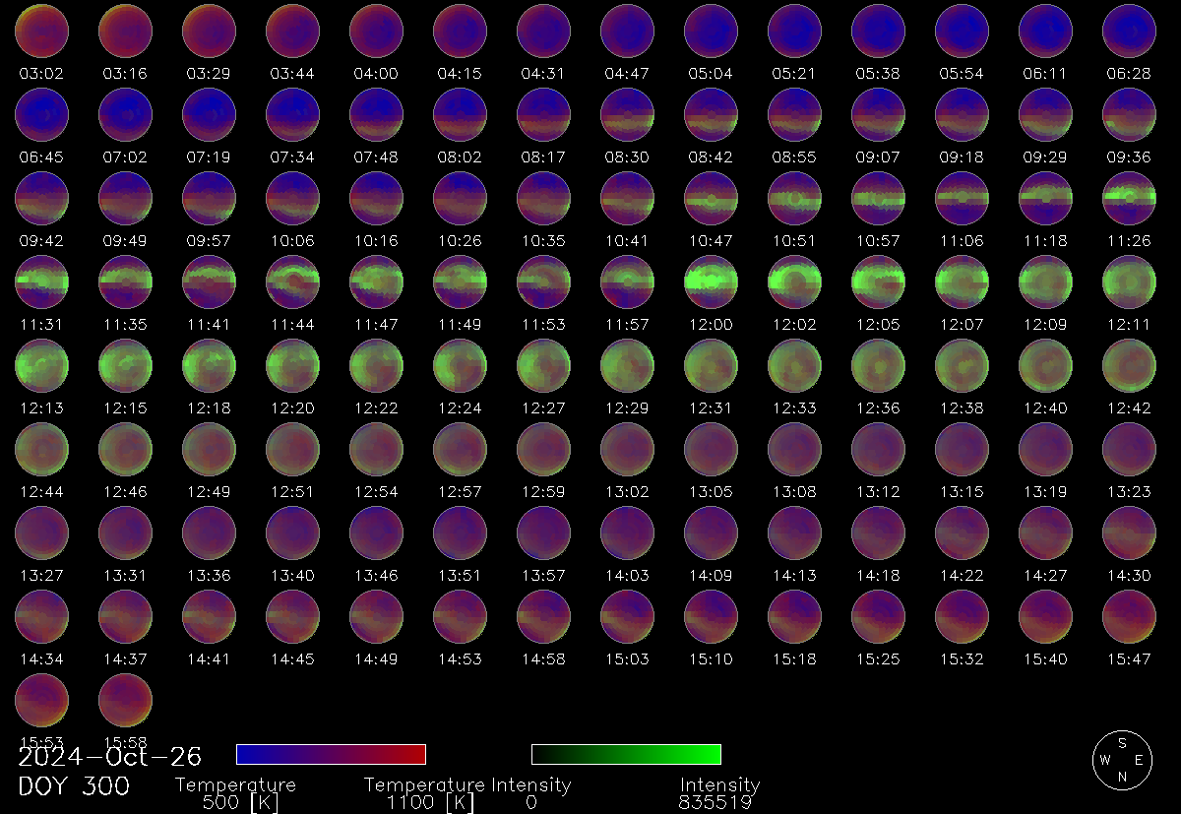Click the Temperature color bar
This screenshot has width=1181, height=814.
coord(331,754)
